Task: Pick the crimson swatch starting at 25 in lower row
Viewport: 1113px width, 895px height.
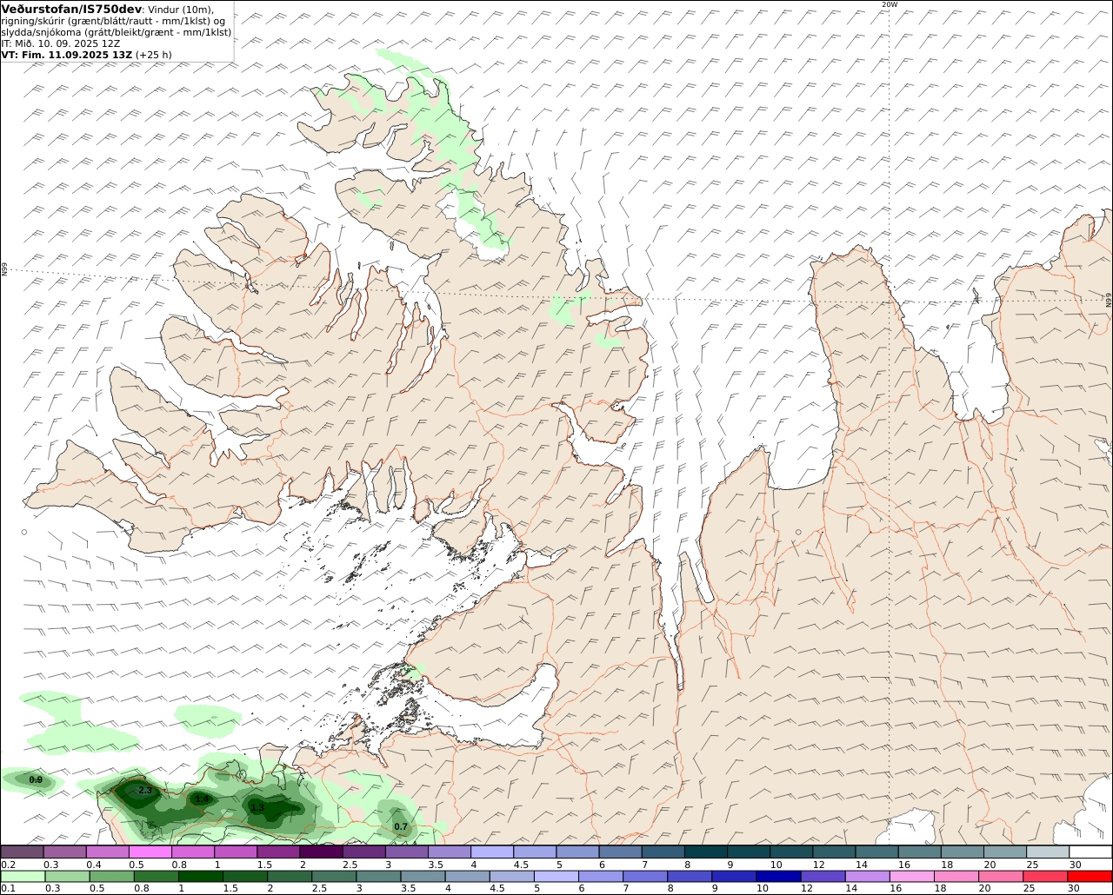Action: [1046, 876]
